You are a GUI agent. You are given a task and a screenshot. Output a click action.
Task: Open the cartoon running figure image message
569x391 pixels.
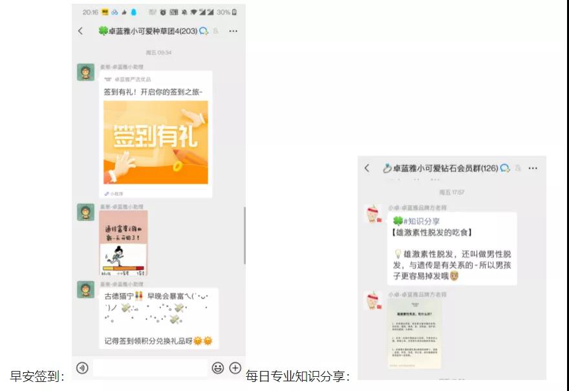(x=123, y=243)
